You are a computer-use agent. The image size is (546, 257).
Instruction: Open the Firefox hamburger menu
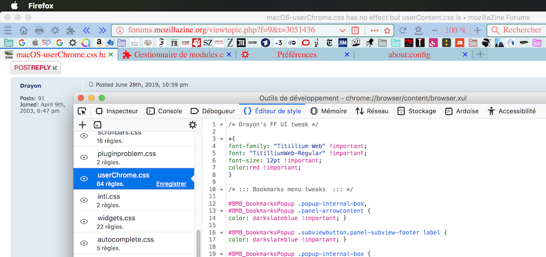pyautogui.click(x=8, y=30)
